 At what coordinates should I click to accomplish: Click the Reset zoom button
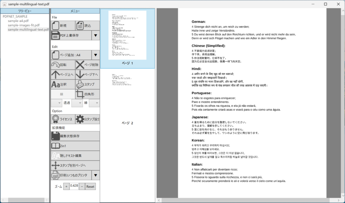click(x=90, y=186)
